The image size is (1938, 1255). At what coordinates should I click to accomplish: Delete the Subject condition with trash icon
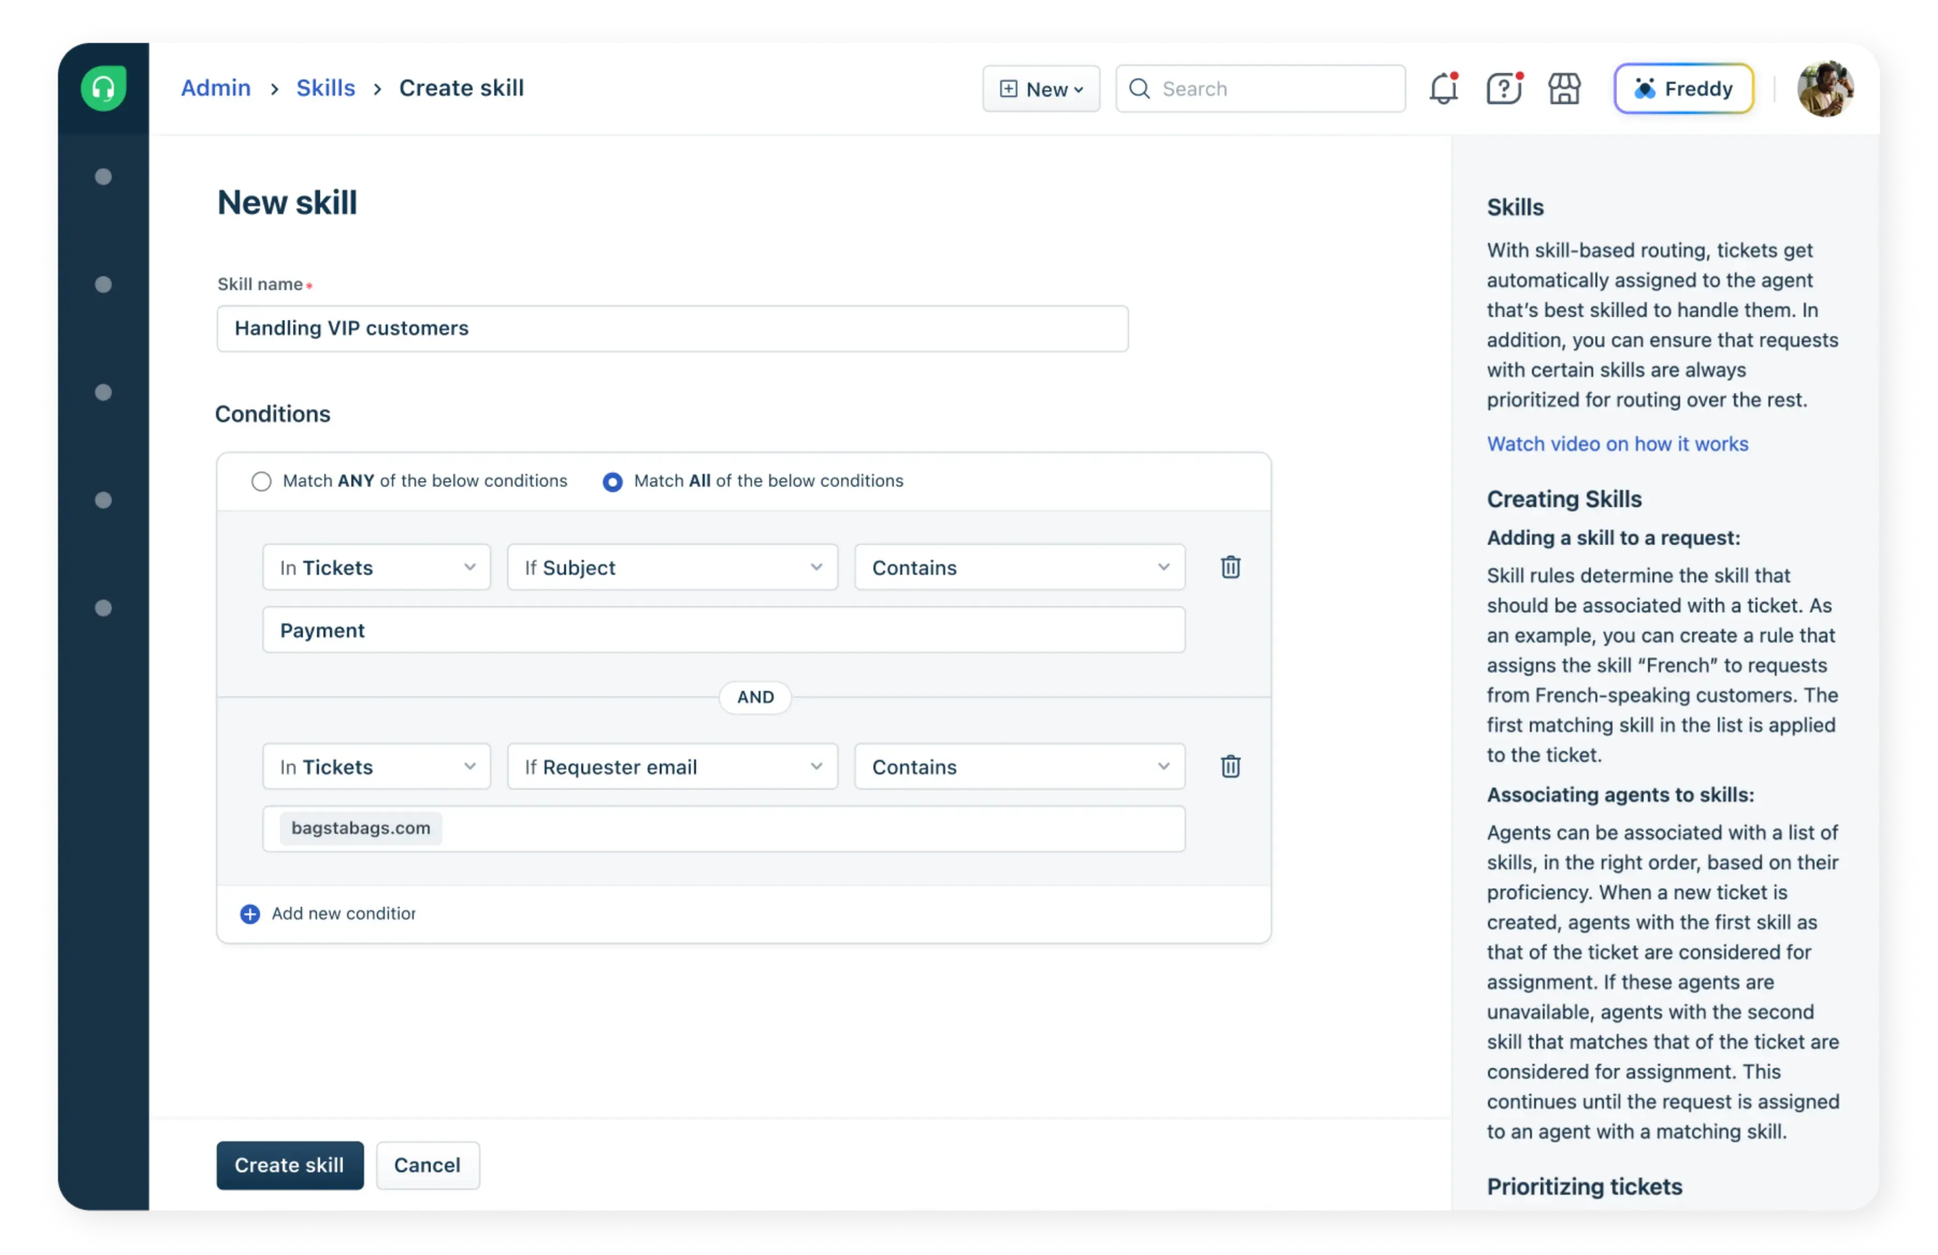(1231, 567)
